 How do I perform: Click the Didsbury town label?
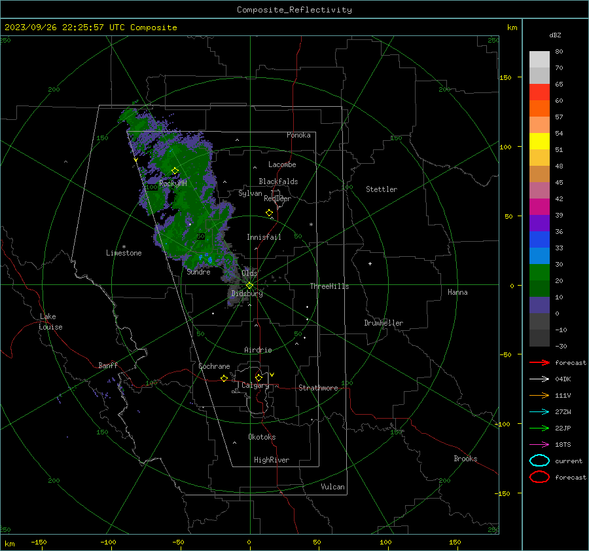tap(247, 294)
